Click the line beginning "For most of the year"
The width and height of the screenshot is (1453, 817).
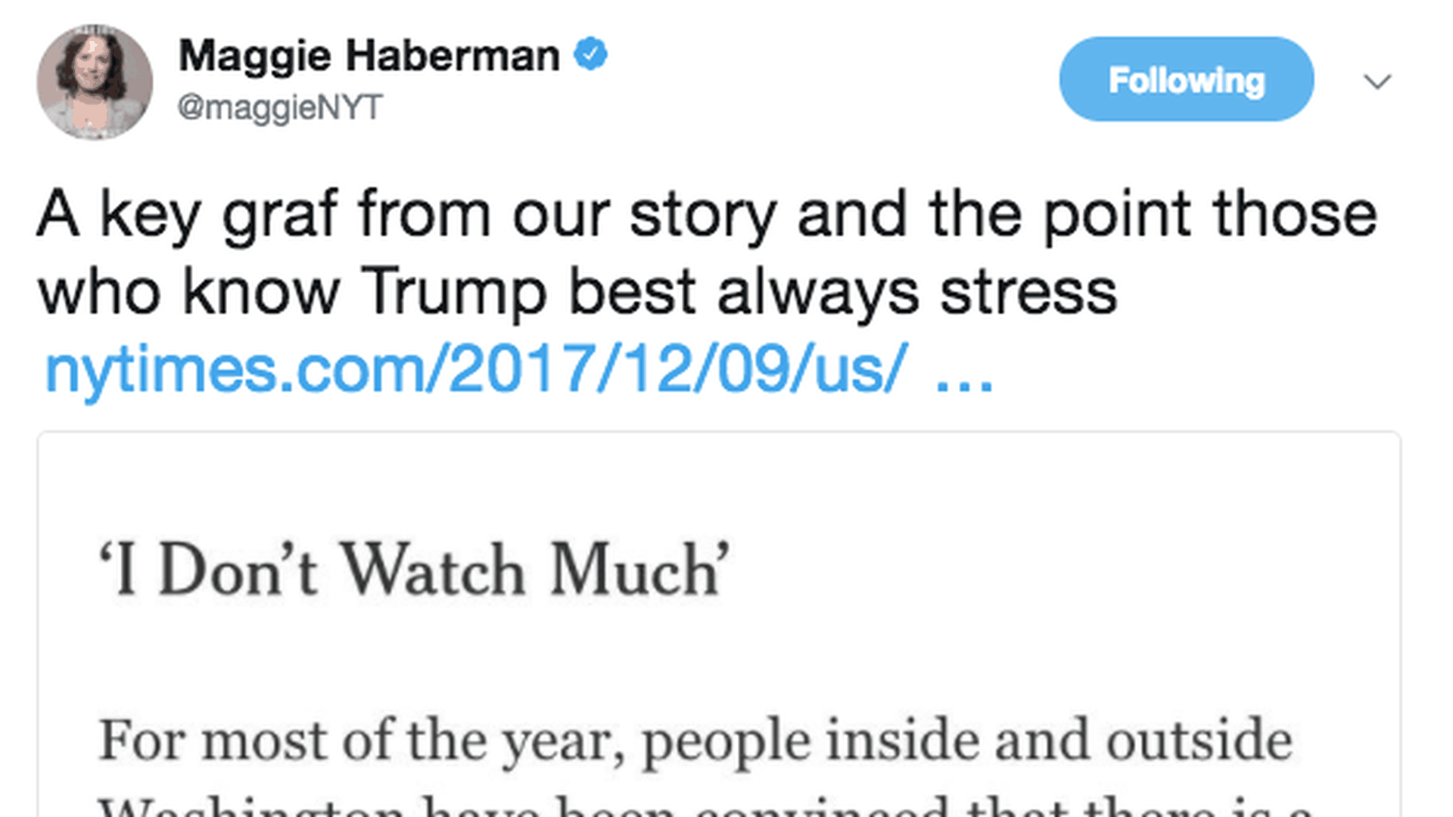pos(695,740)
